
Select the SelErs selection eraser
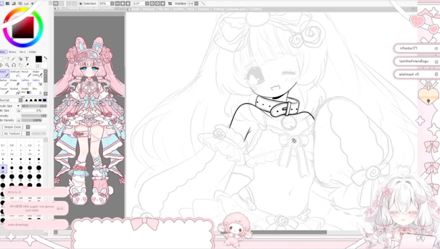click(37, 83)
